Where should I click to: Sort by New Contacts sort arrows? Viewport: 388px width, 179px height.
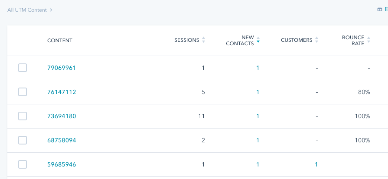(258, 40)
